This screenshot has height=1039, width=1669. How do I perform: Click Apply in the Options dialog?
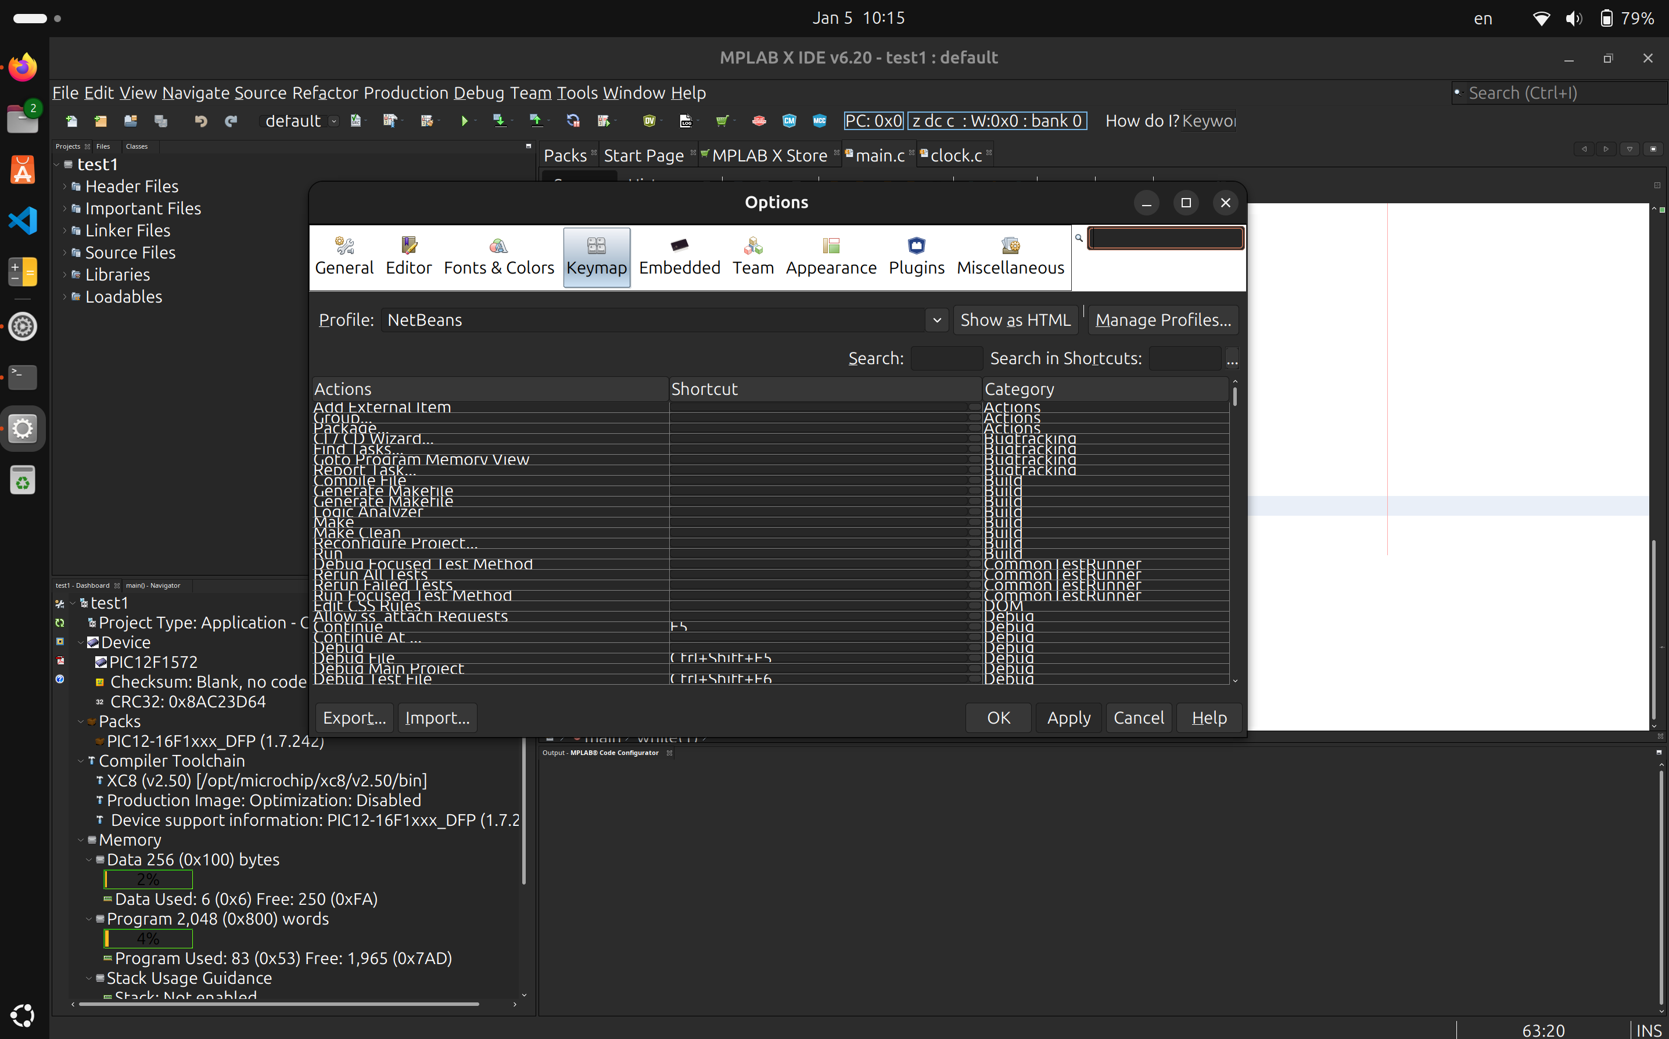(x=1068, y=717)
